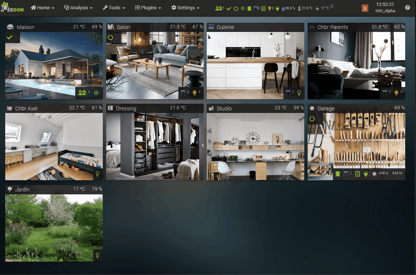Click the window icon in top status bar
The image size is (416, 275).
click(x=263, y=8)
